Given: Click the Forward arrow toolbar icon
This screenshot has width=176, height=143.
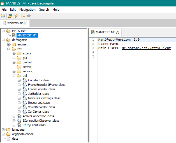Looking at the screenshot, I should [29, 16].
